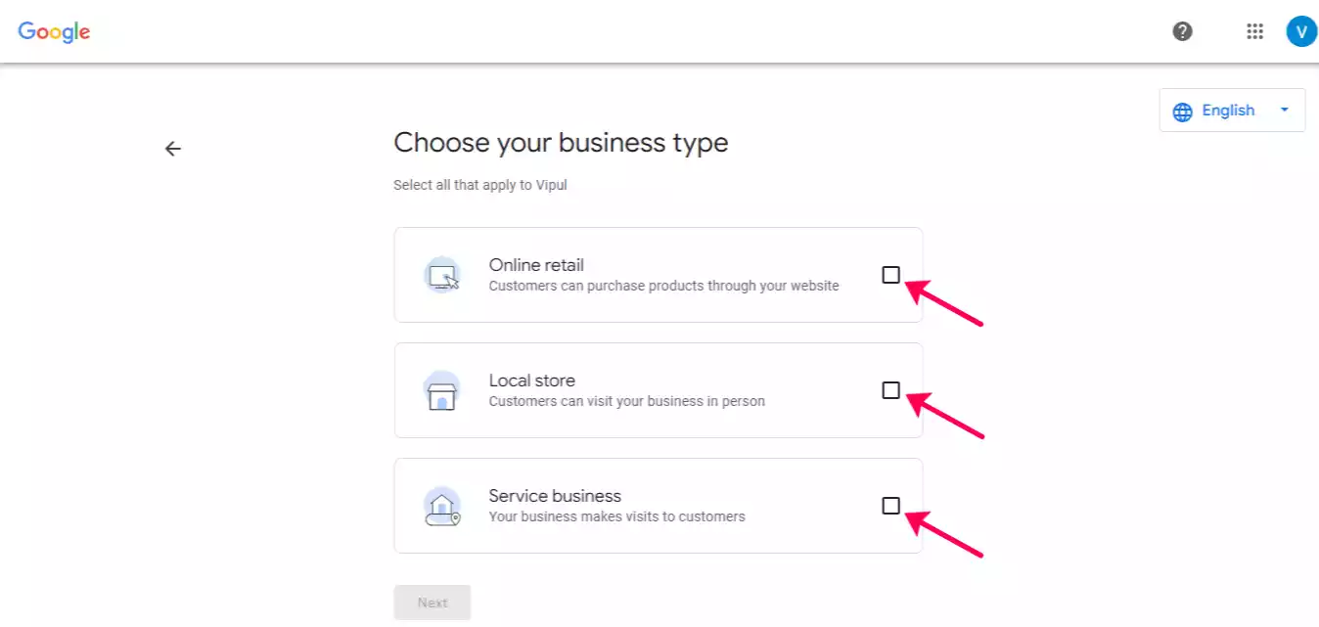This screenshot has width=1319, height=627.
Task: Click the Service business house icon
Action: [442, 507]
